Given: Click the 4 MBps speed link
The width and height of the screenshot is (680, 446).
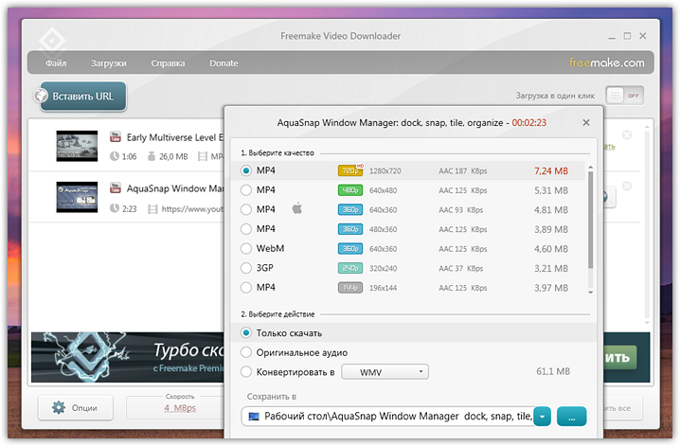Looking at the screenshot, I should tap(180, 408).
